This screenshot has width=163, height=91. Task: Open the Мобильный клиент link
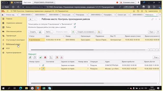(13, 44)
